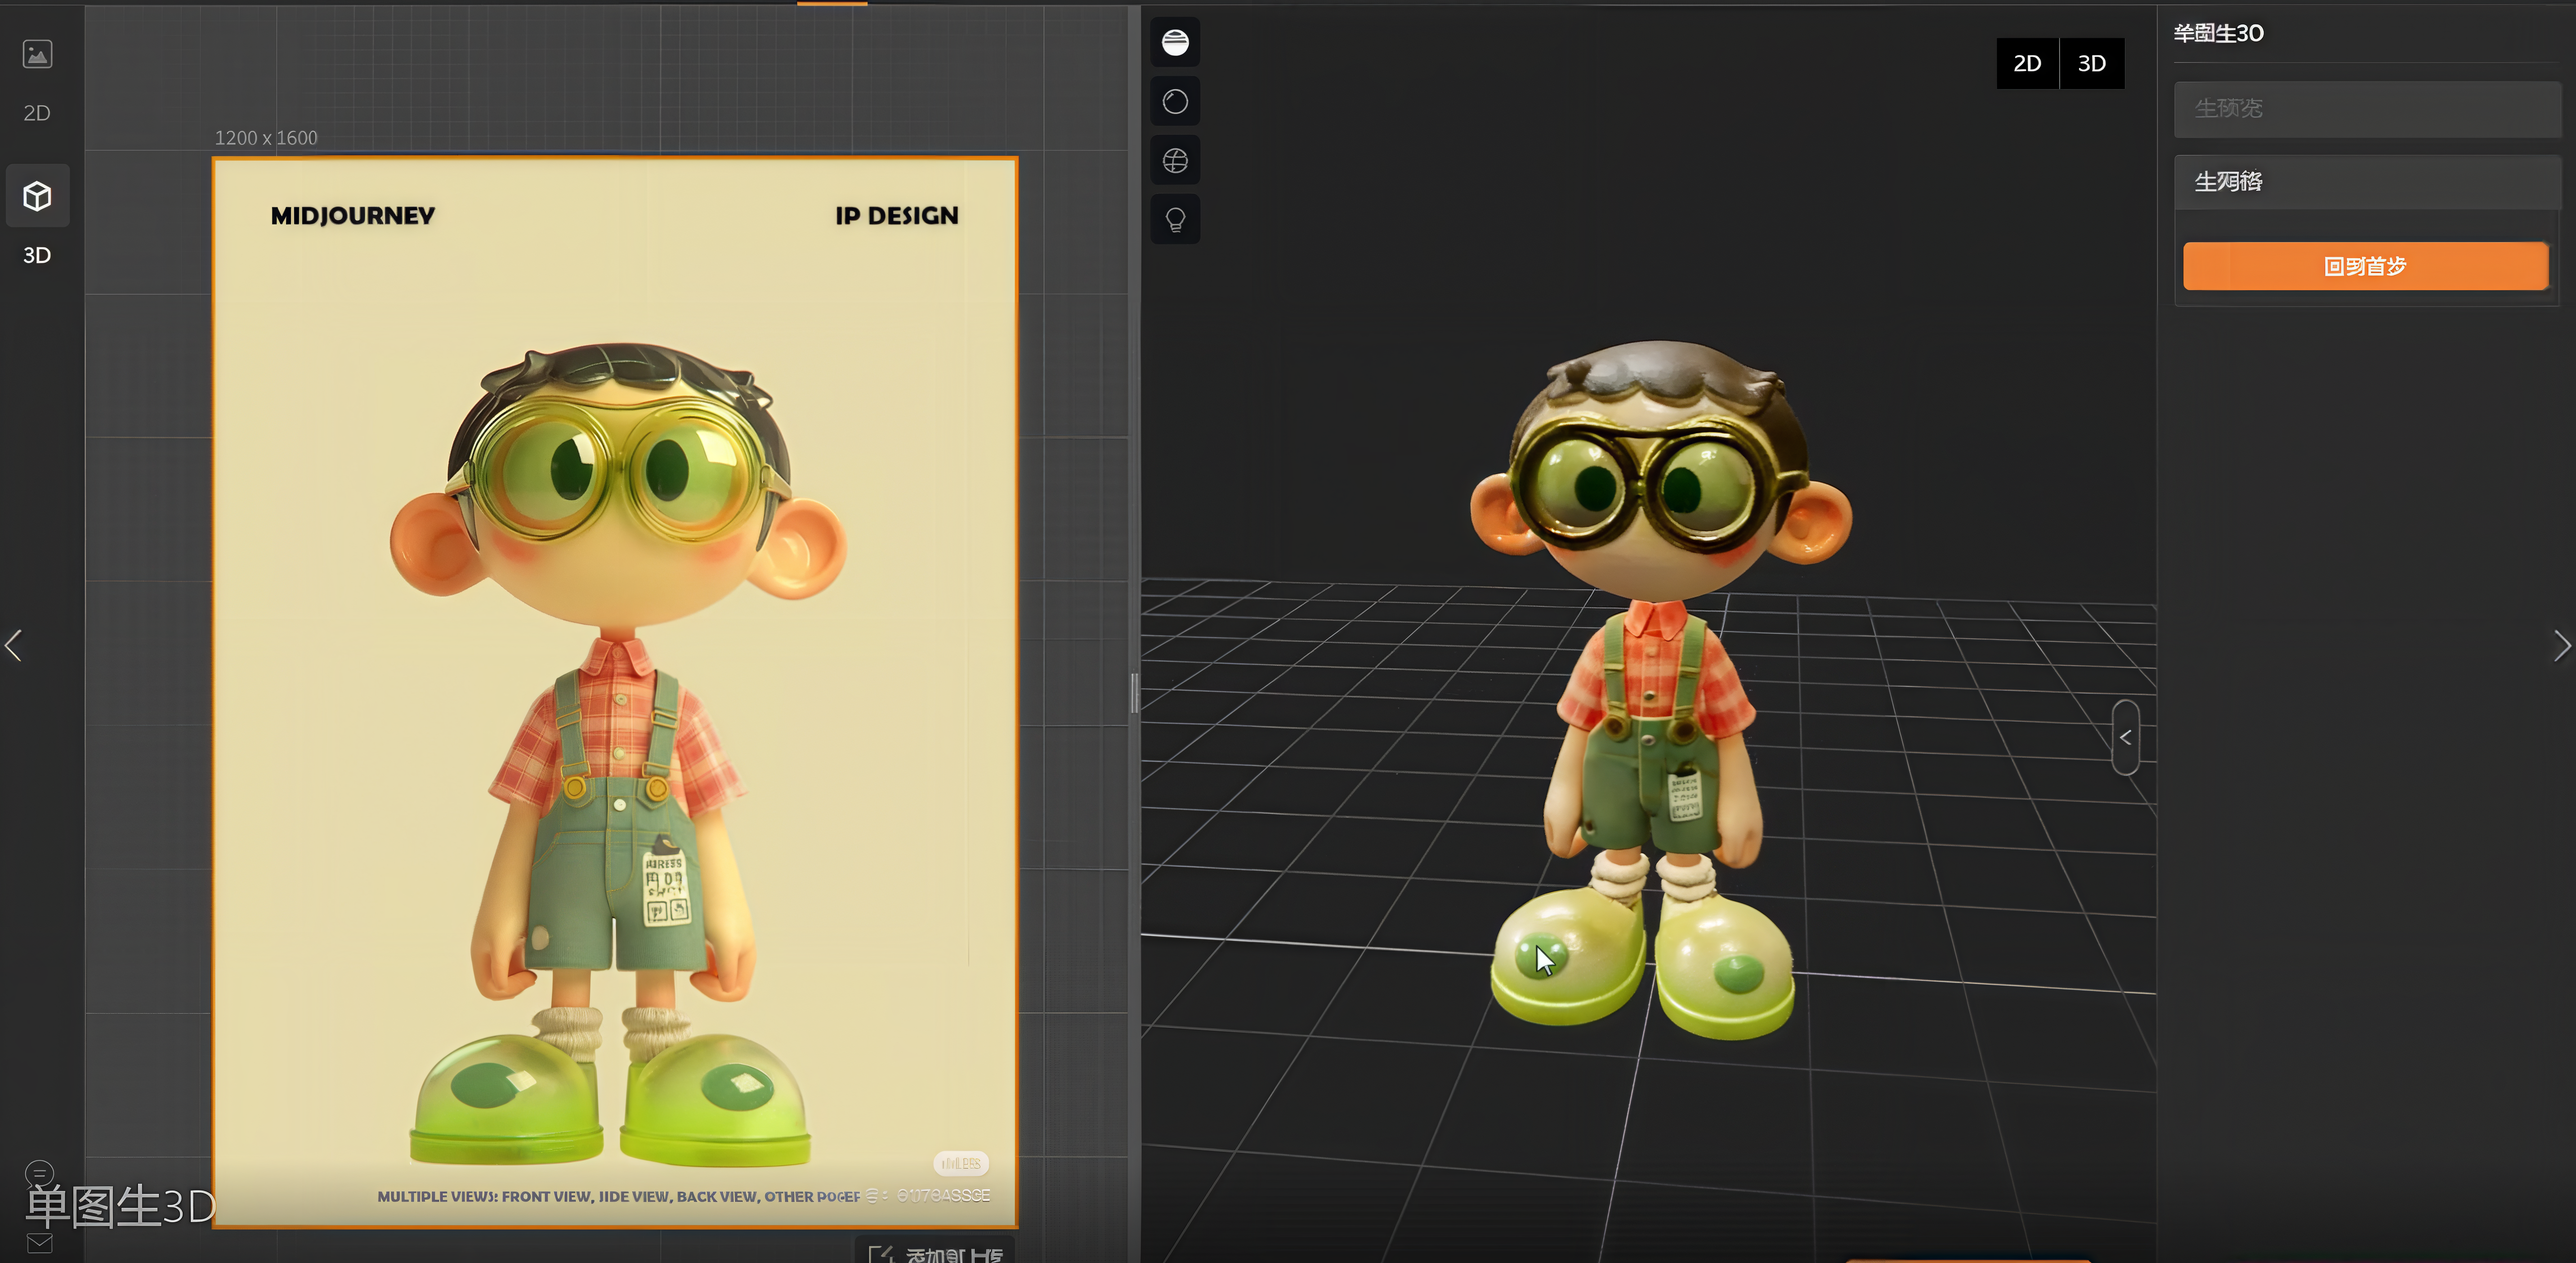Switch viewport to 3D mode
2576x1263 pixels.
point(2092,63)
